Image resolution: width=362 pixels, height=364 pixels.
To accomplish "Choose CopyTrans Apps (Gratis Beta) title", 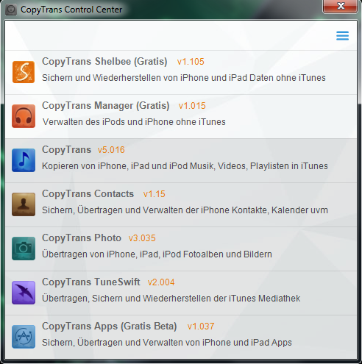I will 110,326.
